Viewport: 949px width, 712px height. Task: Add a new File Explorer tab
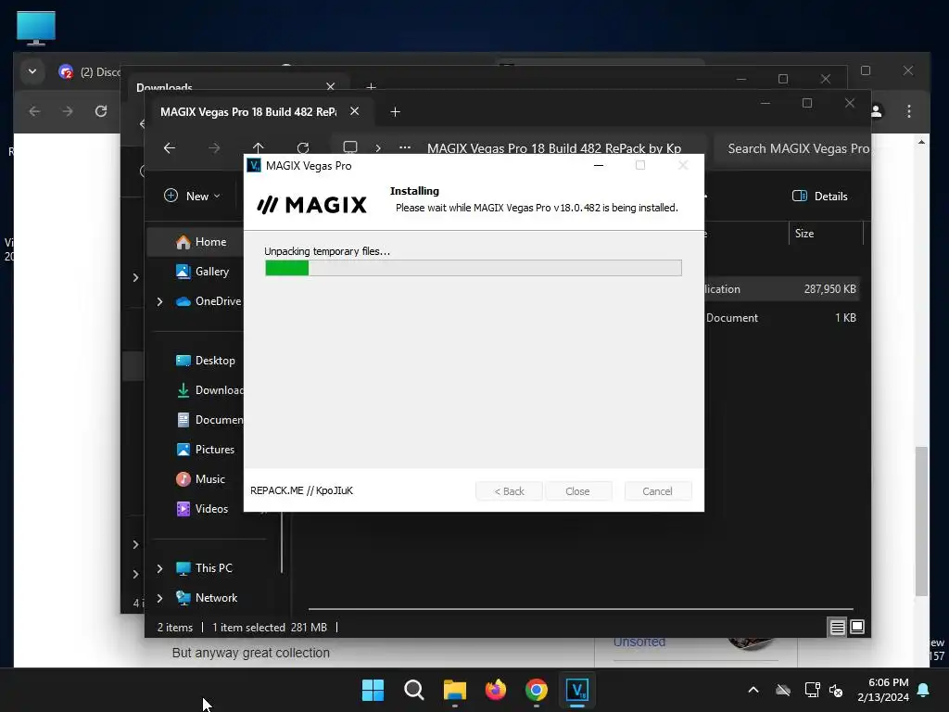click(395, 111)
